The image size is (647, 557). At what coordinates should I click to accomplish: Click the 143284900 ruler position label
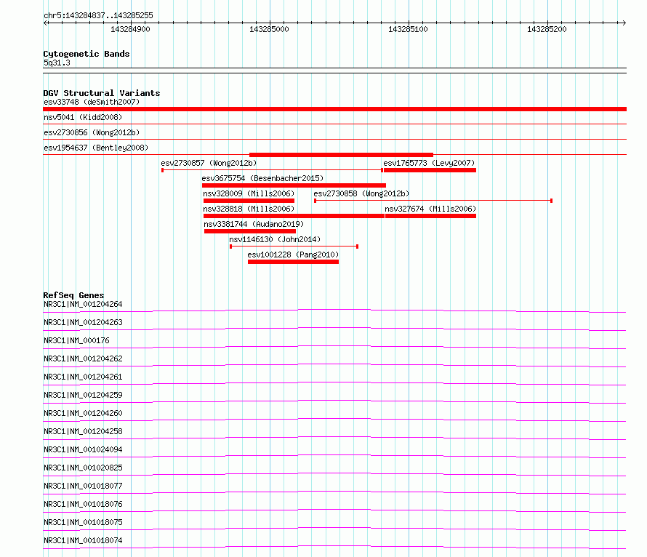130,29
